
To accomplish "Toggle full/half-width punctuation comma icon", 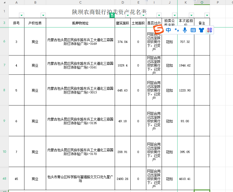I will (176, 30).
